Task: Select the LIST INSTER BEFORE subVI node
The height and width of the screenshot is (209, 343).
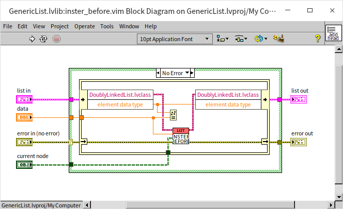Action: coord(181,136)
